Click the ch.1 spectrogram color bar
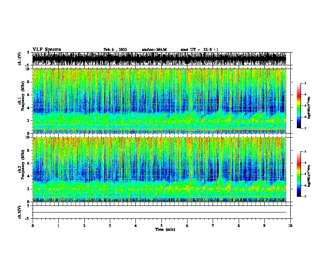Image resolution: width=327 pixels, height=253 pixels. click(299, 106)
